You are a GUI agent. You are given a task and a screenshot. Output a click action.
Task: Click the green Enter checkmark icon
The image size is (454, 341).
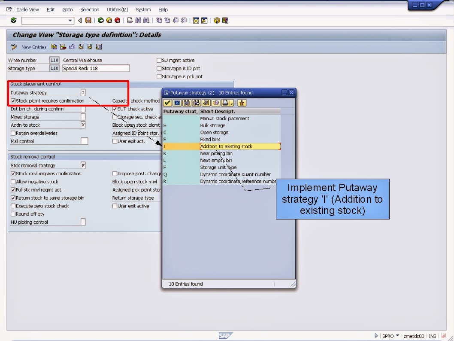14,20
